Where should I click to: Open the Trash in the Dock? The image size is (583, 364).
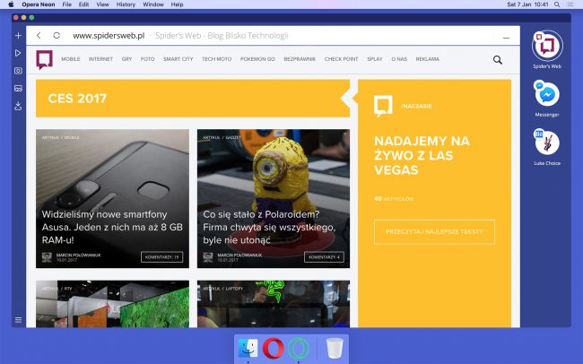click(x=335, y=349)
